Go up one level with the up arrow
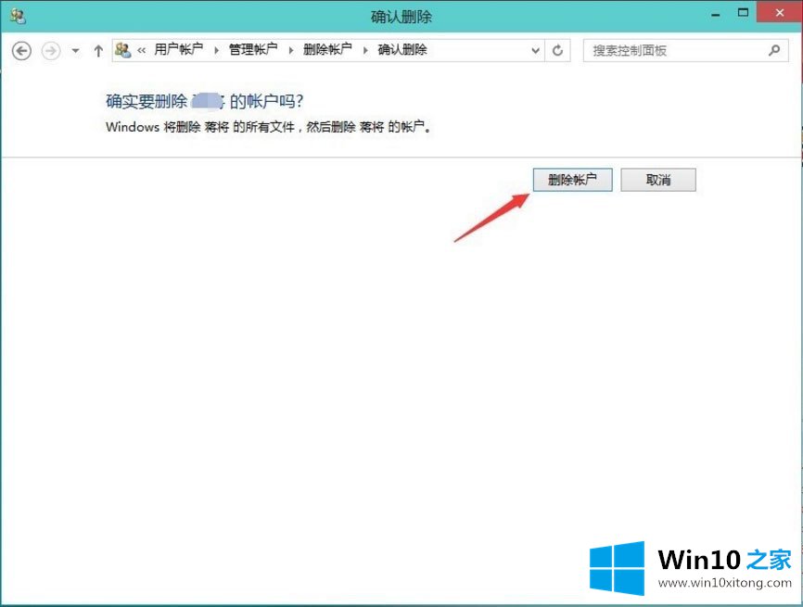Image resolution: width=803 pixels, height=607 pixels. [98, 51]
